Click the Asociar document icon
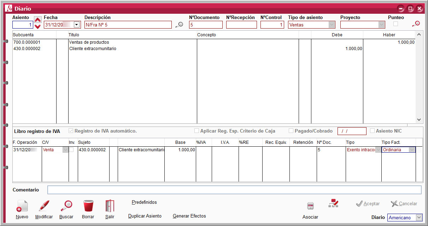428x226 pixels. point(310,206)
